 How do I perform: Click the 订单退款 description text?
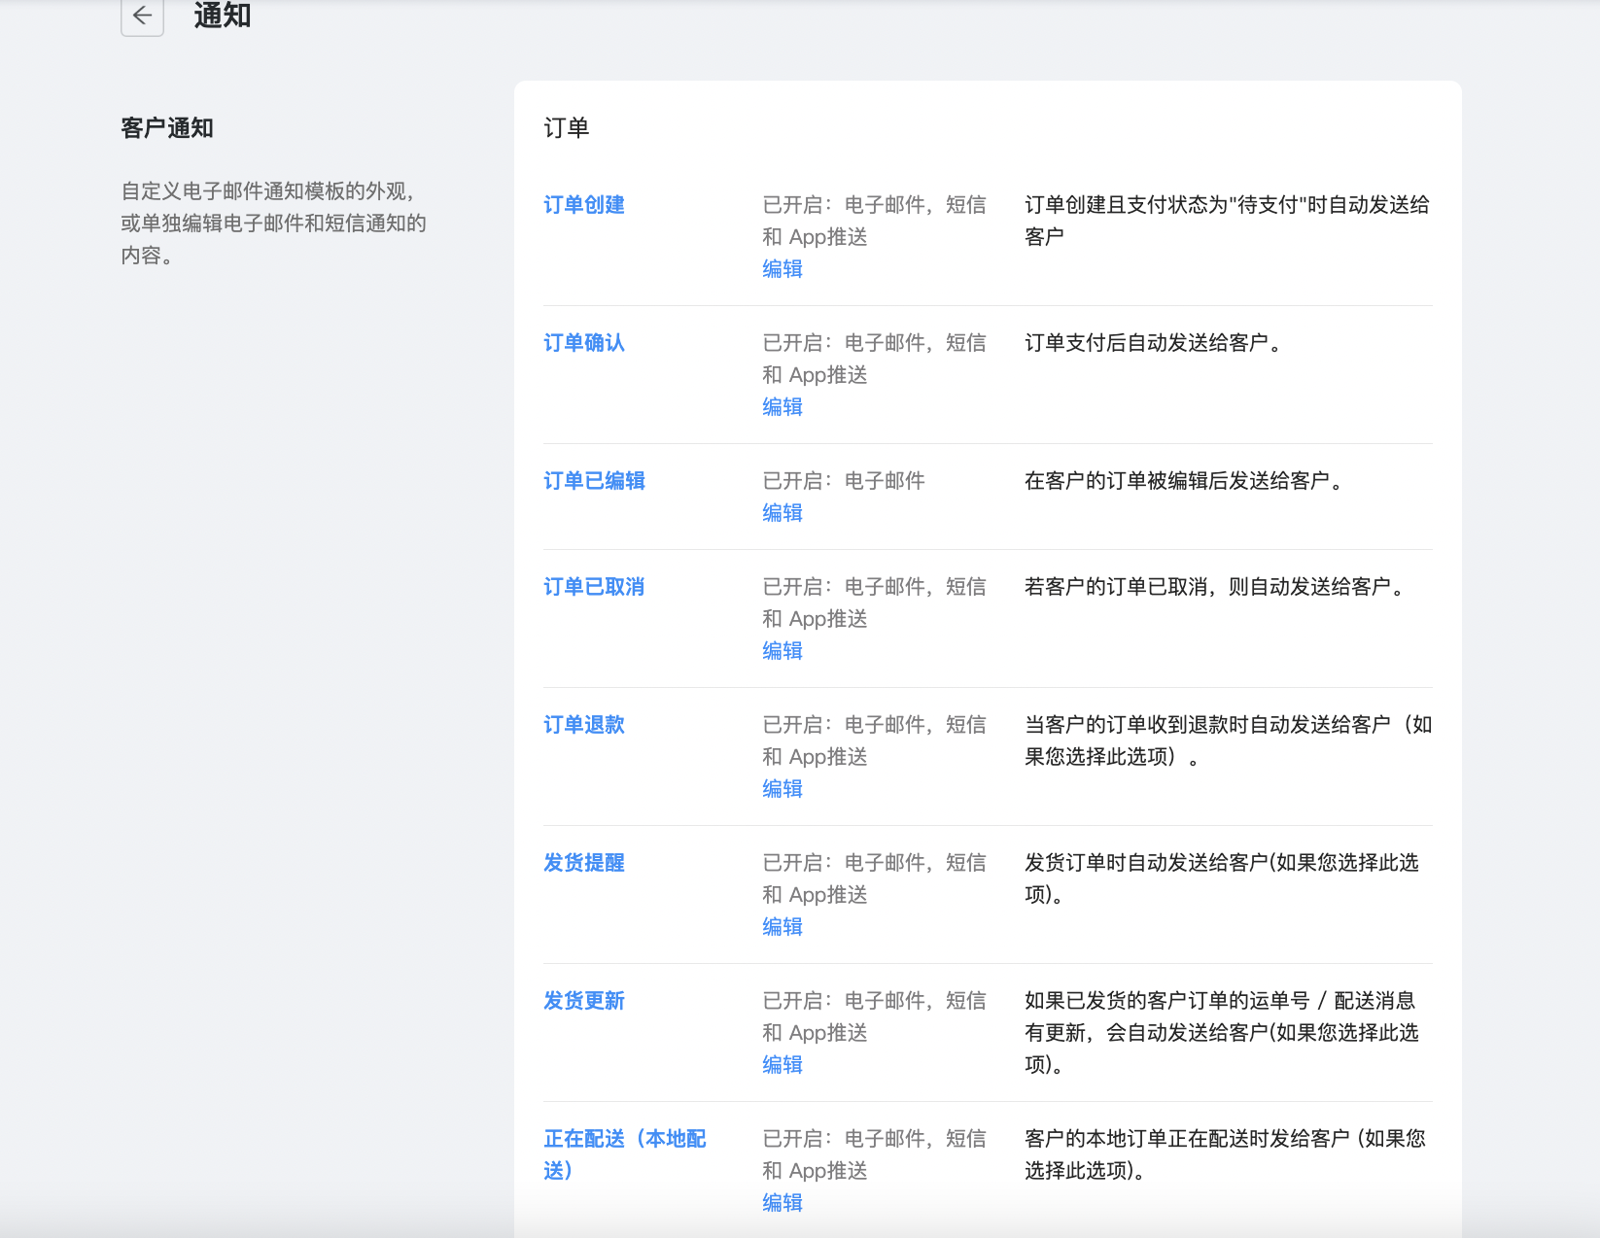point(1229,740)
